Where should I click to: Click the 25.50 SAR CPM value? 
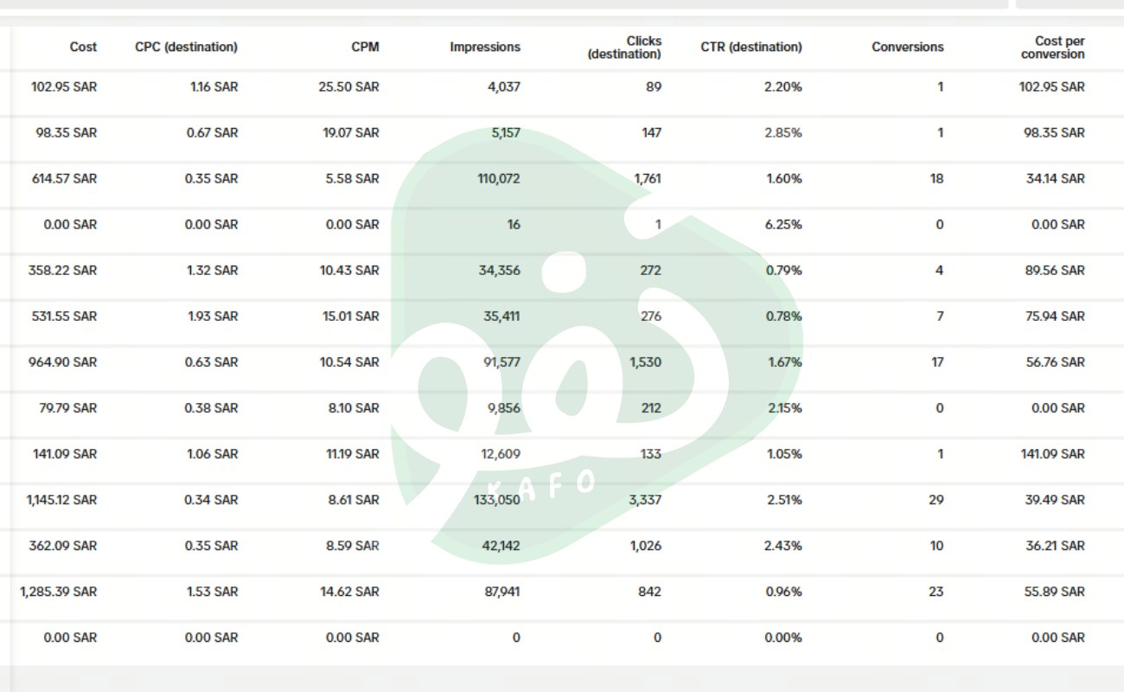349,86
